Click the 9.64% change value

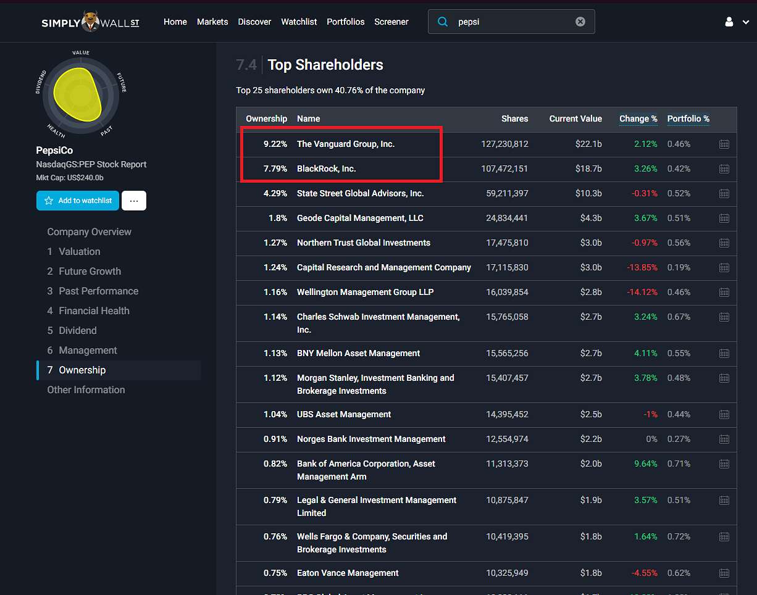(645, 464)
